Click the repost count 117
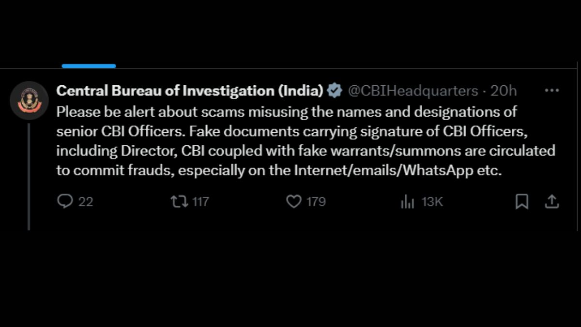 point(200,202)
